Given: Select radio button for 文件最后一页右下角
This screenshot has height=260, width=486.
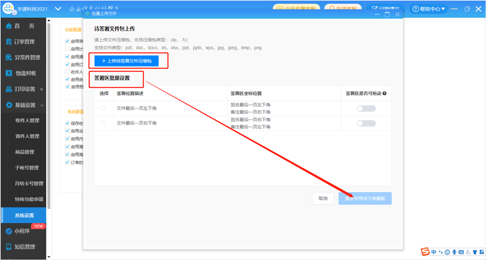Looking at the screenshot, I should [x=102, y=123].
